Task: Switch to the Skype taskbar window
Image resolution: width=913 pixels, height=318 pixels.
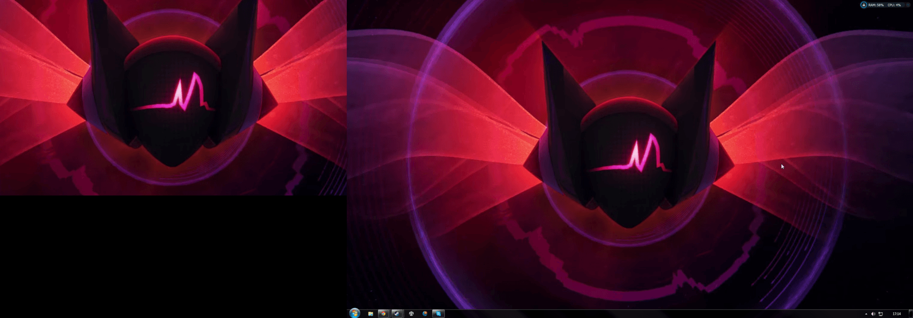Action: [438, 314]
